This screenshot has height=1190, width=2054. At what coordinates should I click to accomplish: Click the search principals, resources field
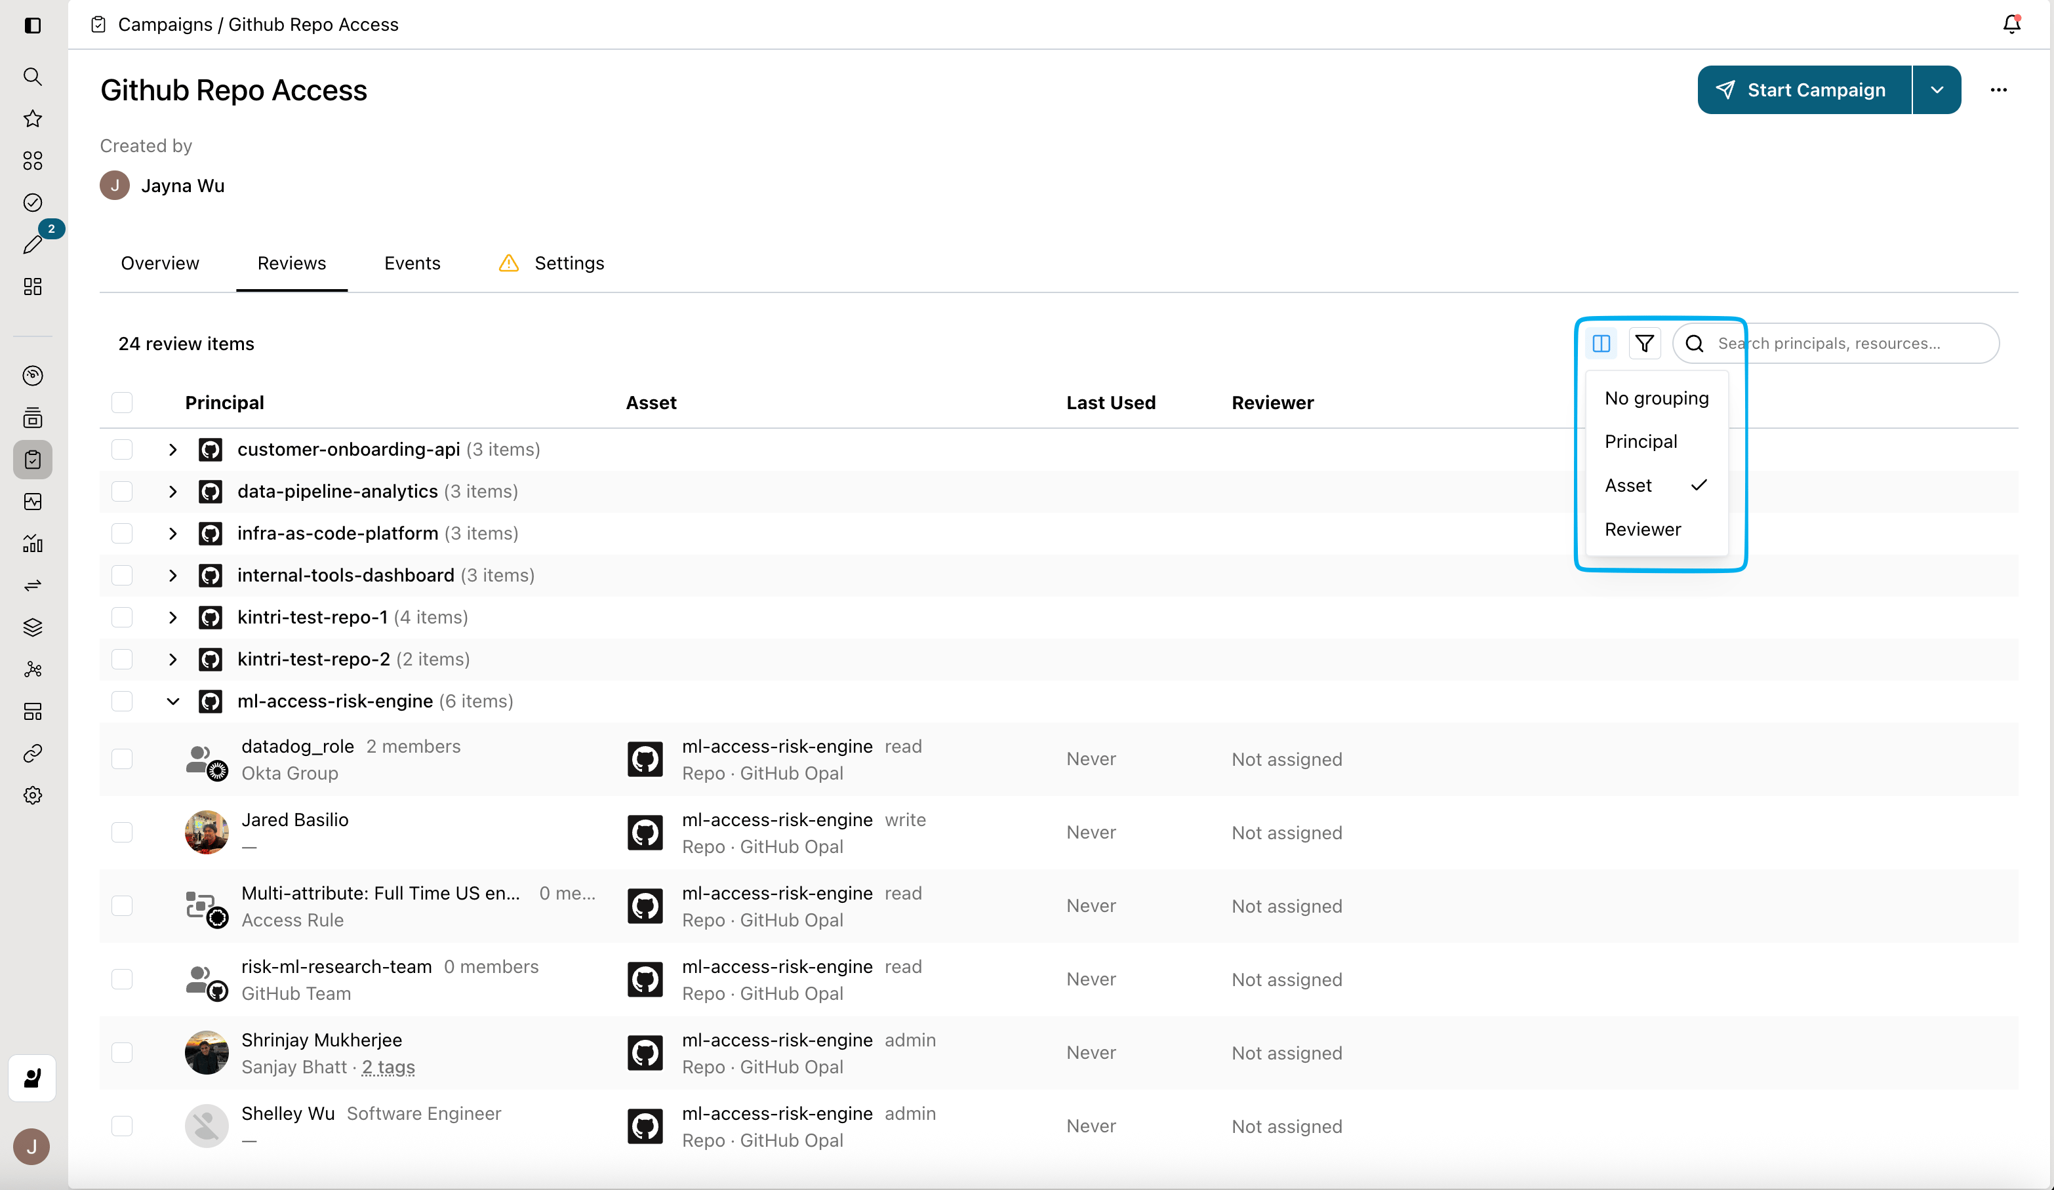tap(1836, 343)
